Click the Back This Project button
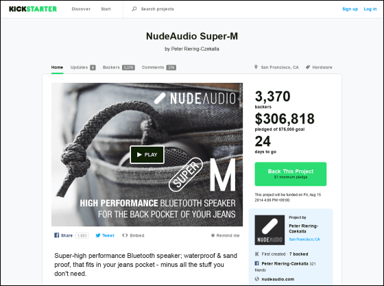The image size is (384, 286). [291, 174]
